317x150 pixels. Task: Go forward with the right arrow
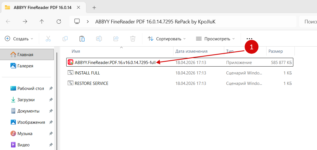pos(25,22)
